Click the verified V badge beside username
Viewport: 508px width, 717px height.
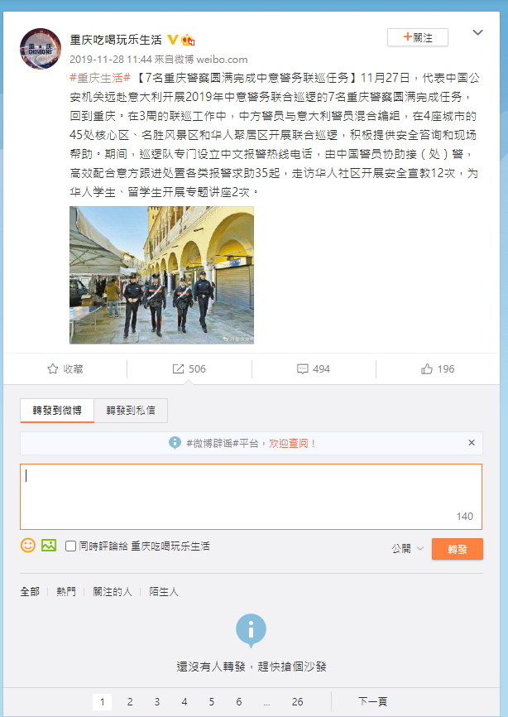(x=172, y=41)
